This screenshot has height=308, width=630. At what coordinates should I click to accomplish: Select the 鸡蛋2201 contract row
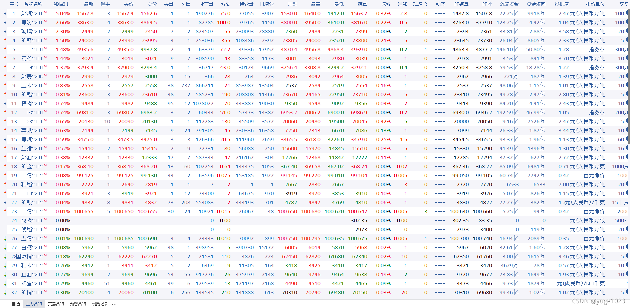pos(315,284)
